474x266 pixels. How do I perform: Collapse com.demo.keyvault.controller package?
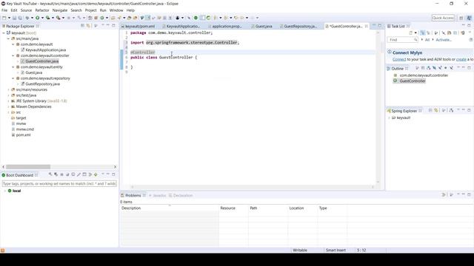pos(13,56)
